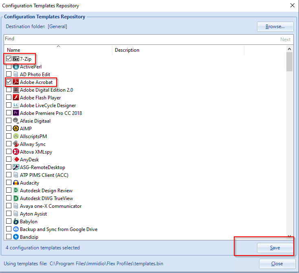
Task: Click the Adobe Flash Player icon
Action: pyautogui.click(x=16, y=97)
